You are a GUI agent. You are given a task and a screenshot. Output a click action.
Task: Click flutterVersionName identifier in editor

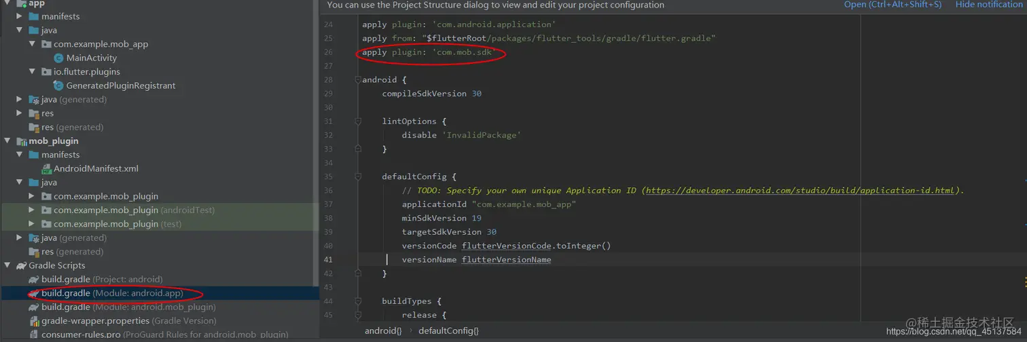pos(506,260)
